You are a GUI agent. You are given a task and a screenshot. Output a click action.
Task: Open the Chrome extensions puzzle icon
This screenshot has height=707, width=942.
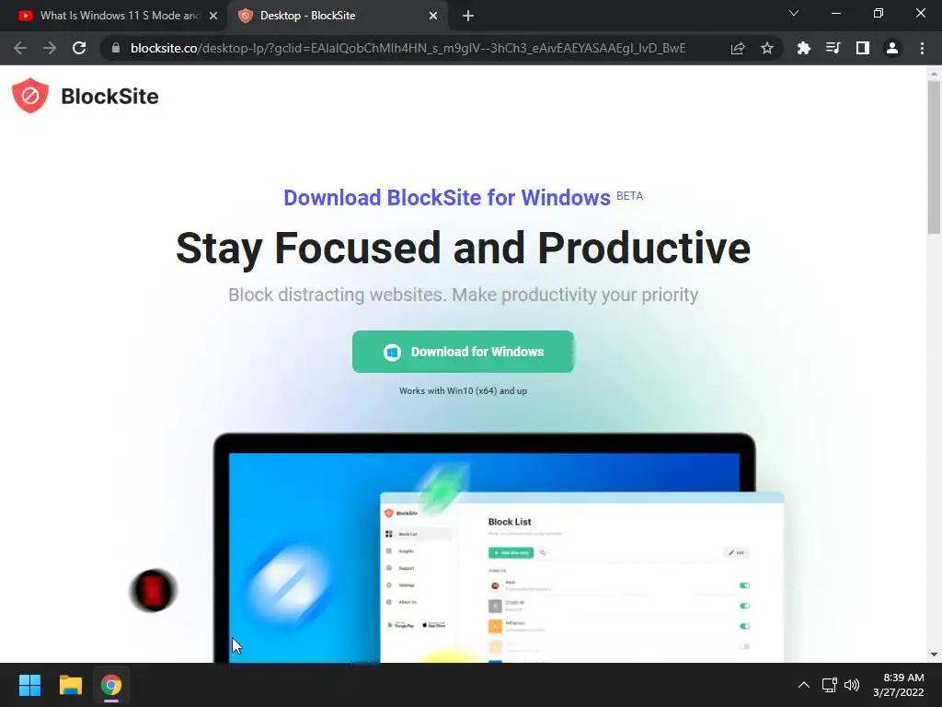pos(803,48)
